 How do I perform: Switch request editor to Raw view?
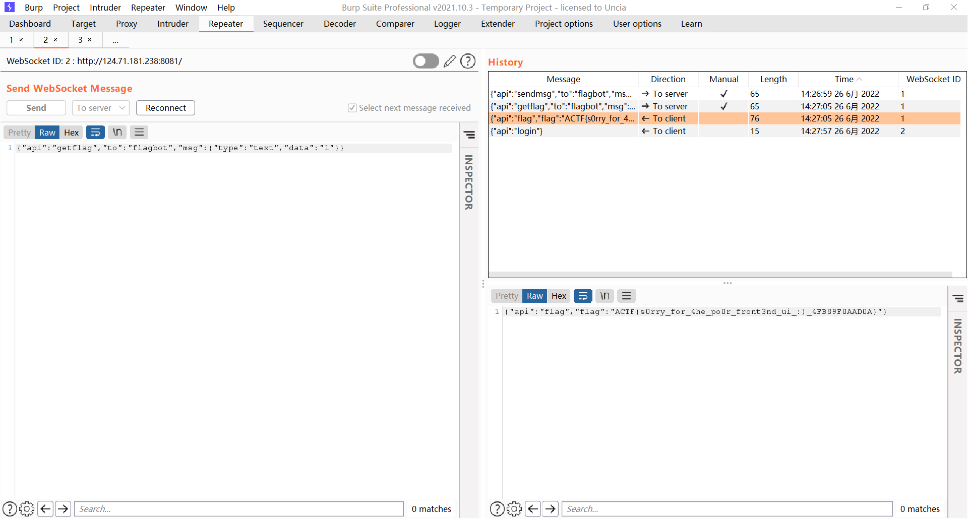47,133
